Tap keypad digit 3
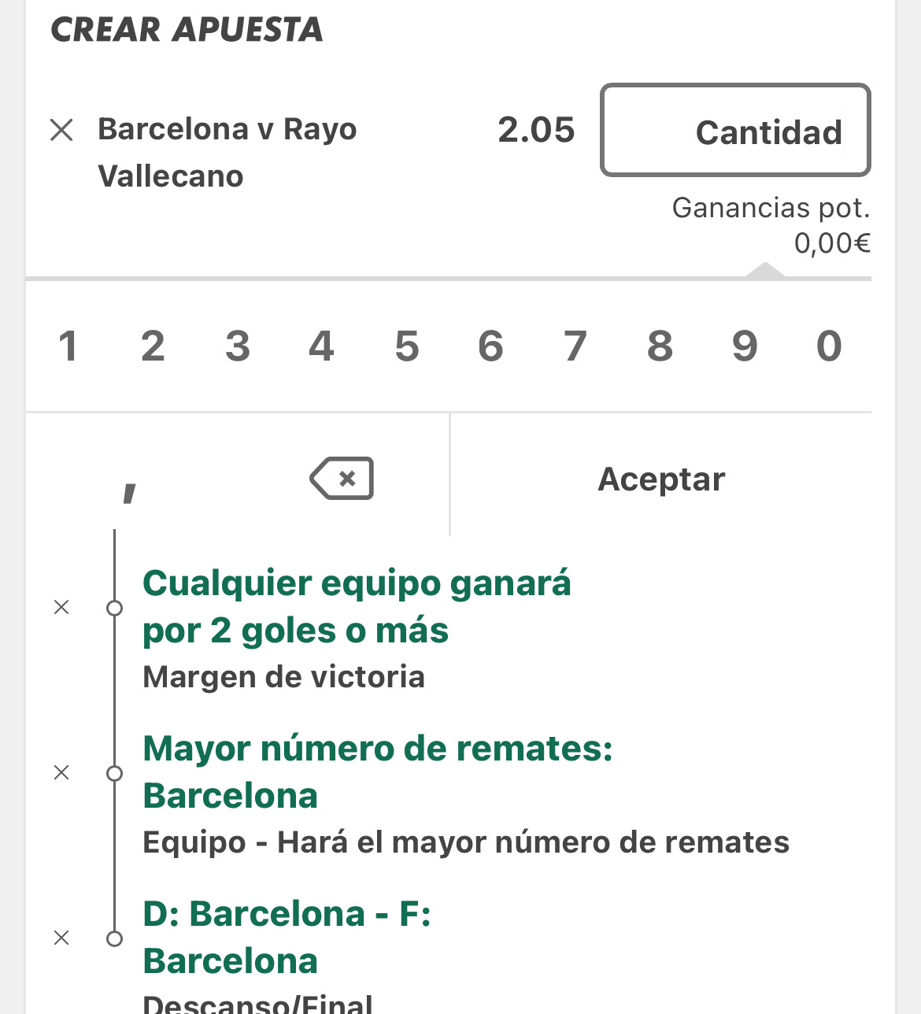Screen dimensions: 921x1014 tap(237, 346)
